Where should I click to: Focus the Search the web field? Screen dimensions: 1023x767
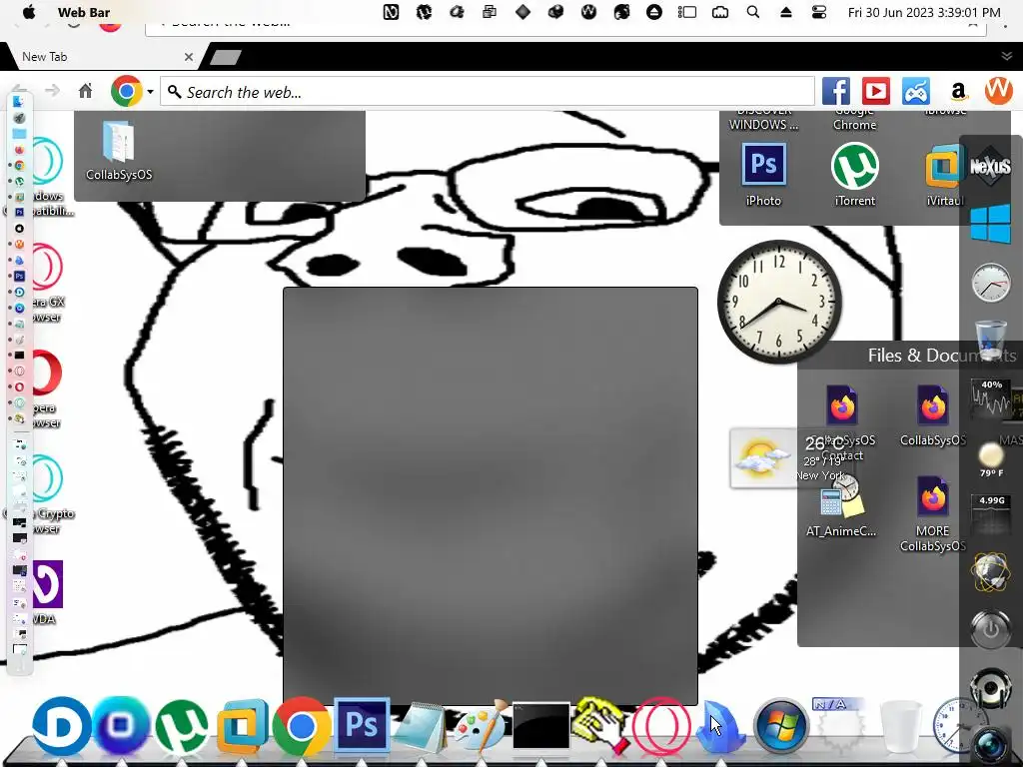click(x=488, y=91)
